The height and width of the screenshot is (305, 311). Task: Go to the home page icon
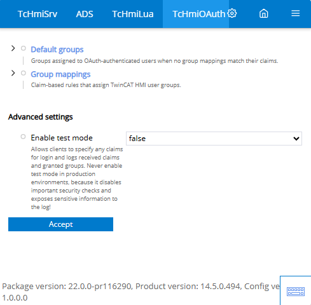tap(264, 14)
